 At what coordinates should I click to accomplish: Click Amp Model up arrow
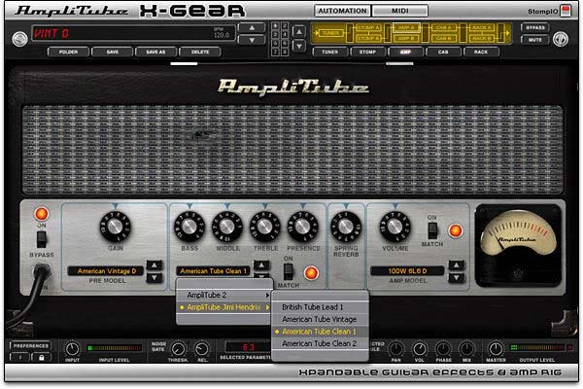click(x=457, y=265)
